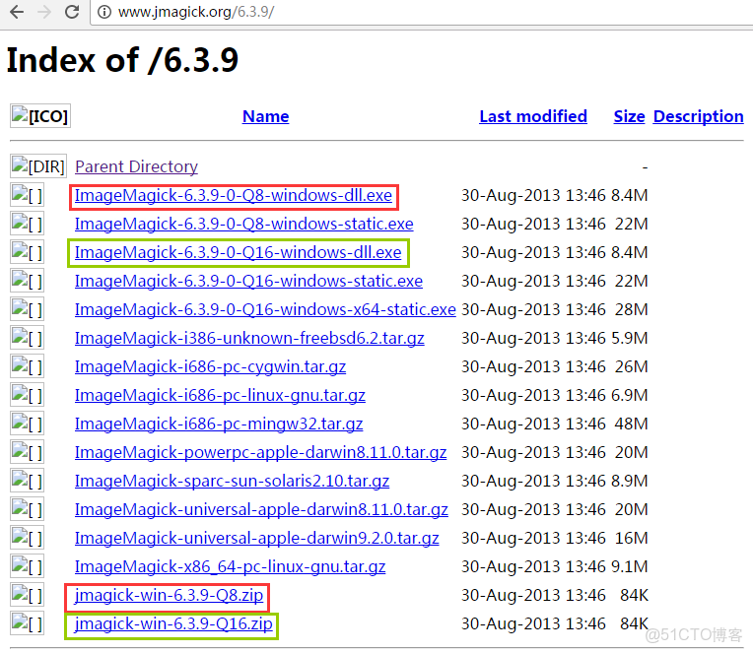
Task: Click the file icon beside ImageMagick-i686-pc-linux-gnu.tar.gz
Action: [x=27, y=395]
